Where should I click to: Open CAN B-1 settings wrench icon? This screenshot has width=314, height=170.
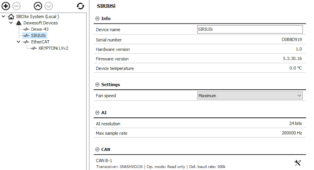point(297,163)
